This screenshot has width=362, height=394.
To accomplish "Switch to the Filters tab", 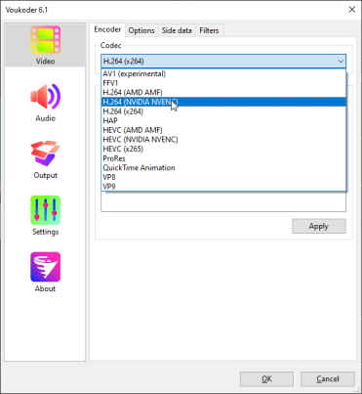I will click(209, 30).
